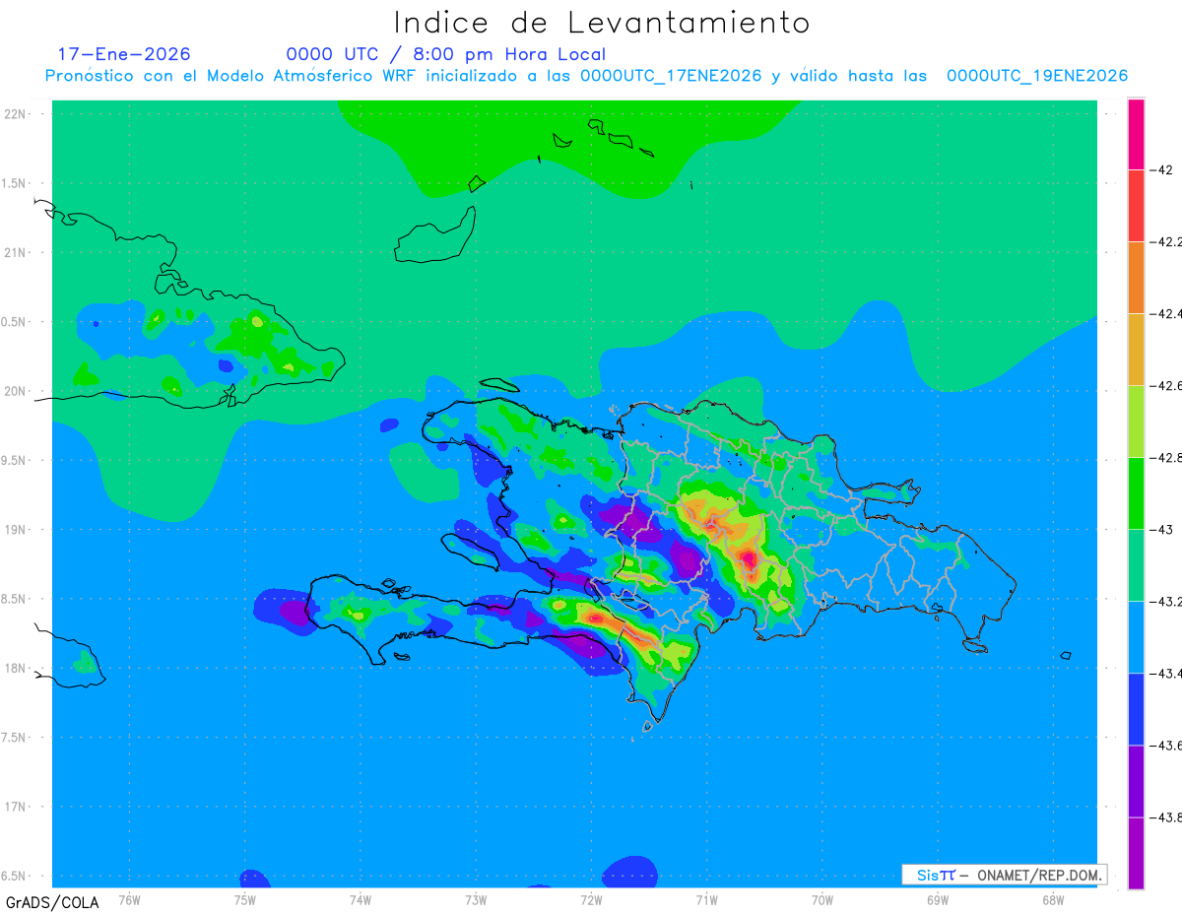Viewport: 1182px width, 913px height.
Task: Click the "21N" latitude label
Action: click(16, 253)
